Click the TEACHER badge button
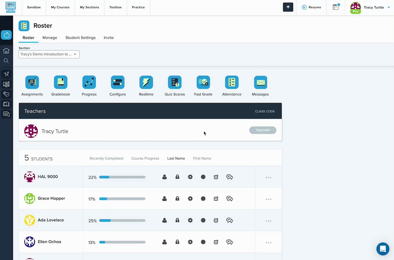 point(263,130)
